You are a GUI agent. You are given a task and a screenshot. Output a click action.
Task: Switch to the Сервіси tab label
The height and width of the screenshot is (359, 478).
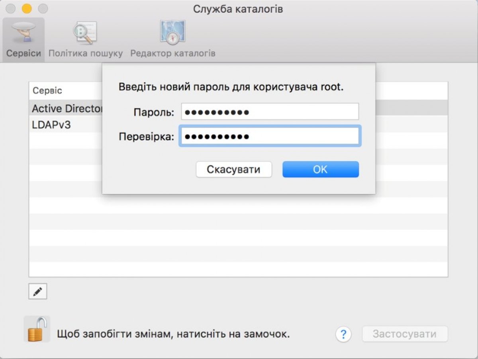point(24,53)
